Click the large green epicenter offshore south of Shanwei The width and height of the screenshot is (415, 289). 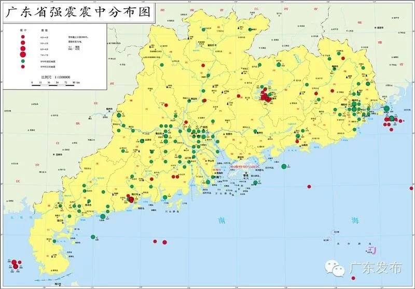(284, 166)
